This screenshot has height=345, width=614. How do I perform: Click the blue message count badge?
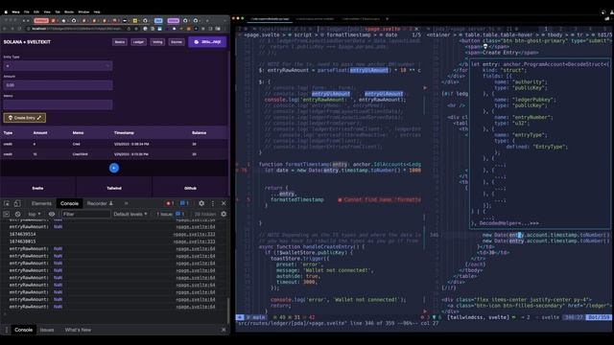pyautogui.click(x=184, y=203)
